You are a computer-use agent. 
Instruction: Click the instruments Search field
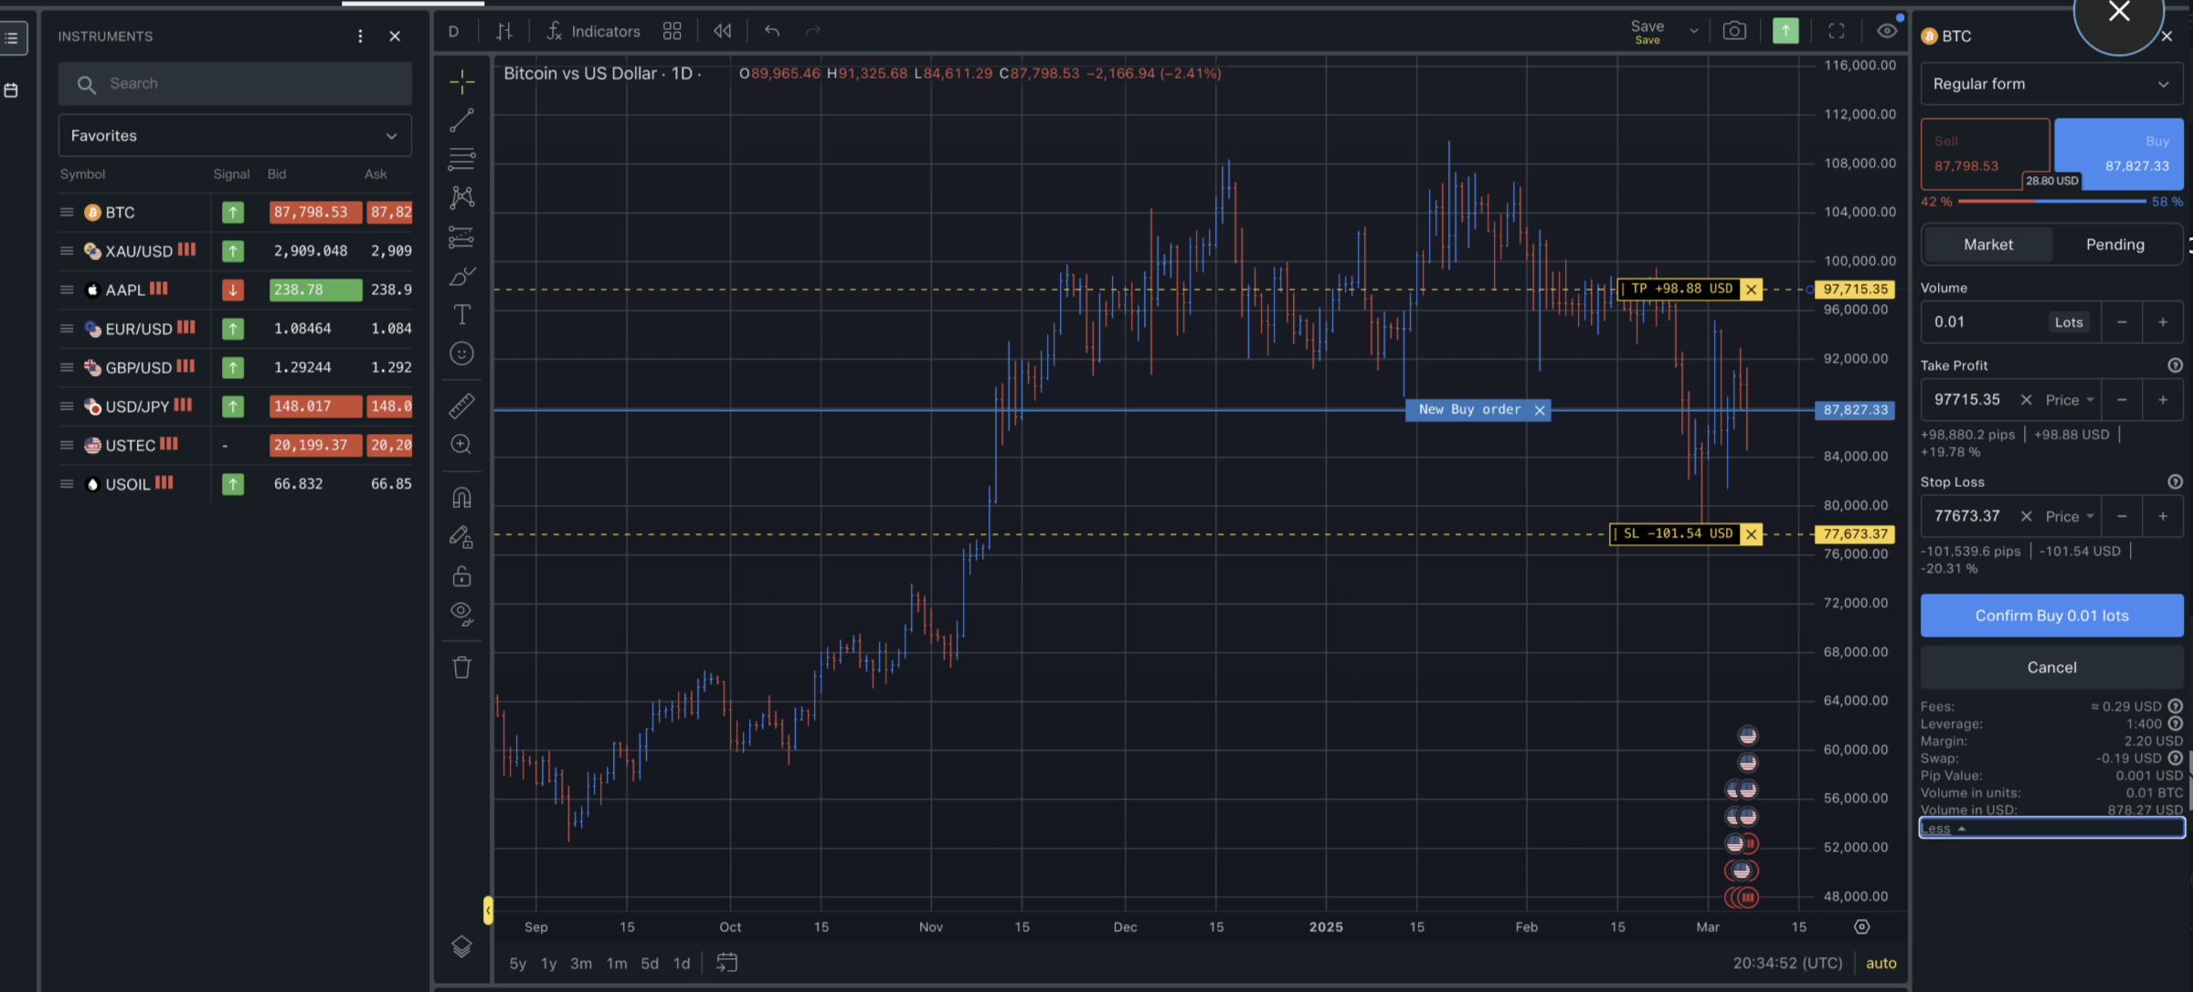pos(235,84)
